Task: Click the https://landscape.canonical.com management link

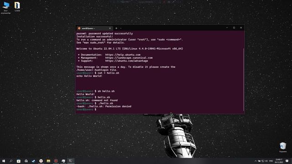Action: pos(129,58)
